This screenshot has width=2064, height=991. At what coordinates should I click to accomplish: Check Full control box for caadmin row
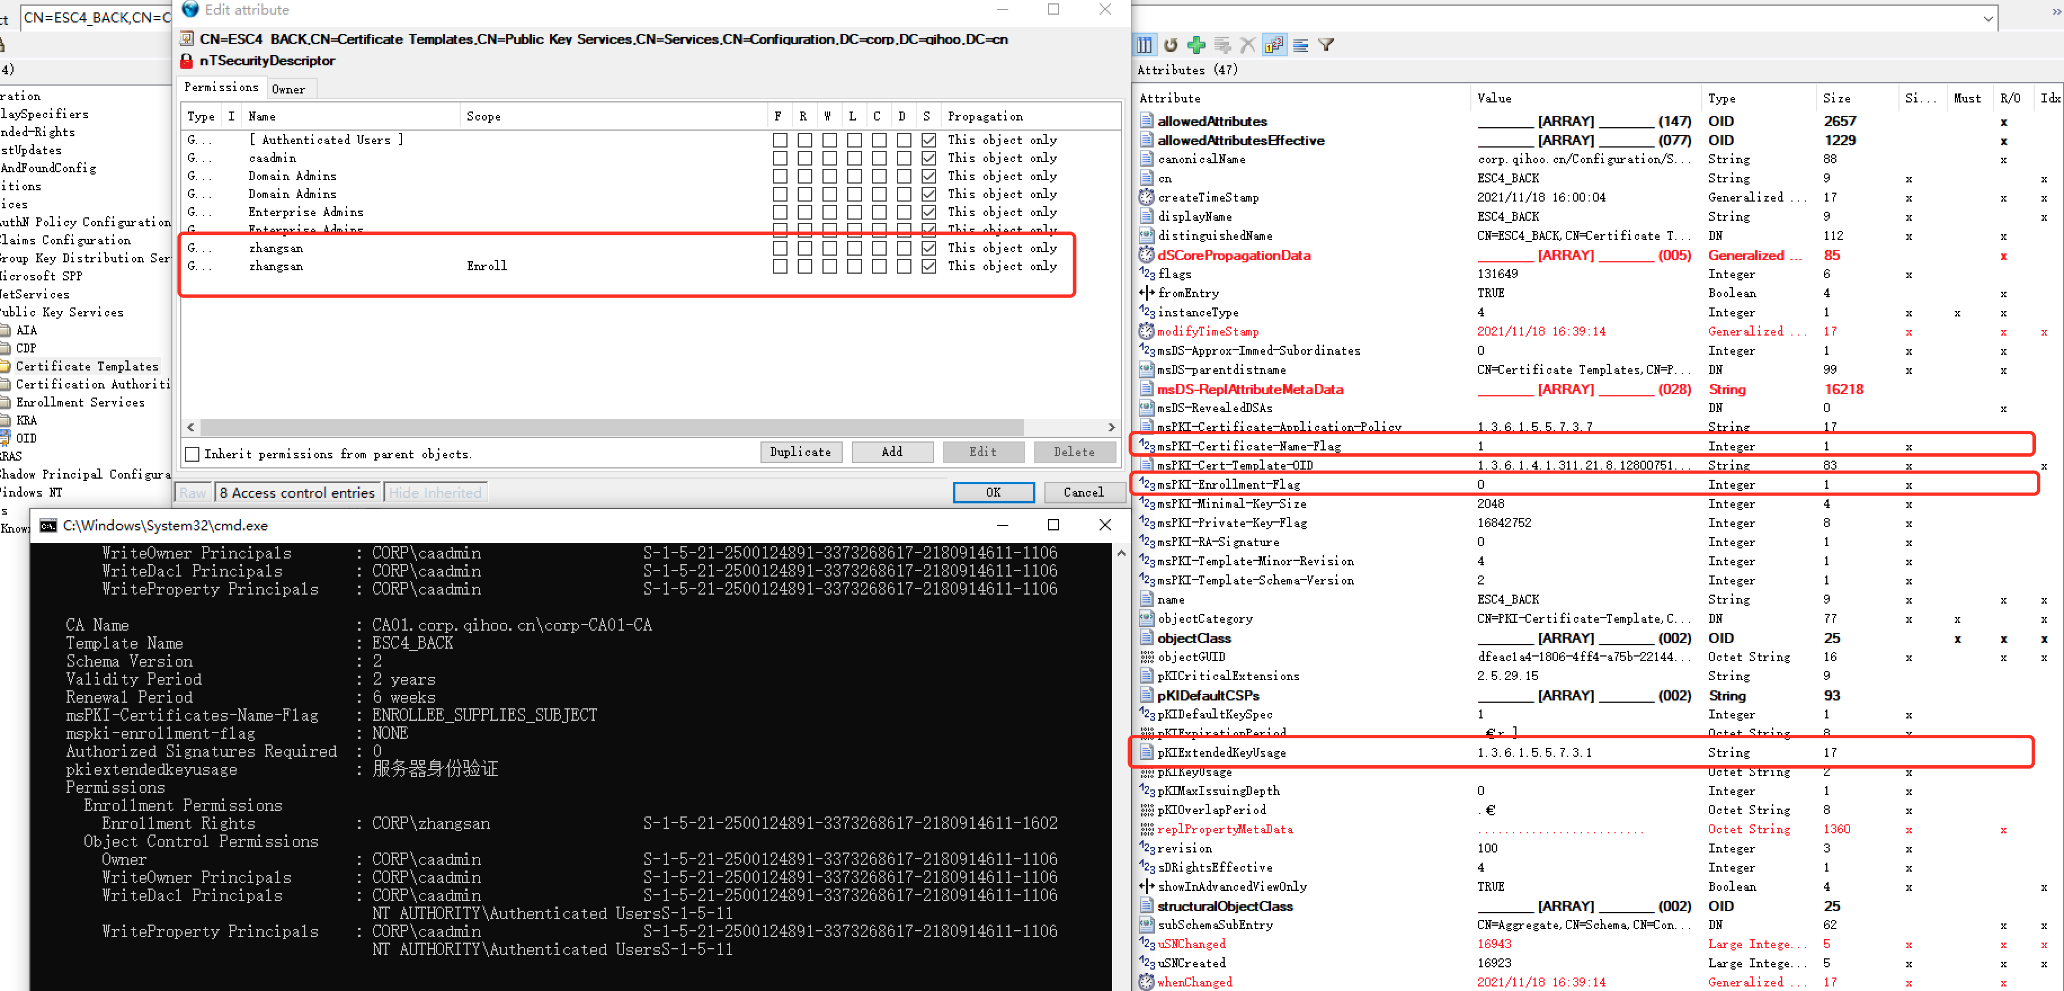click(x=780, y=159)
